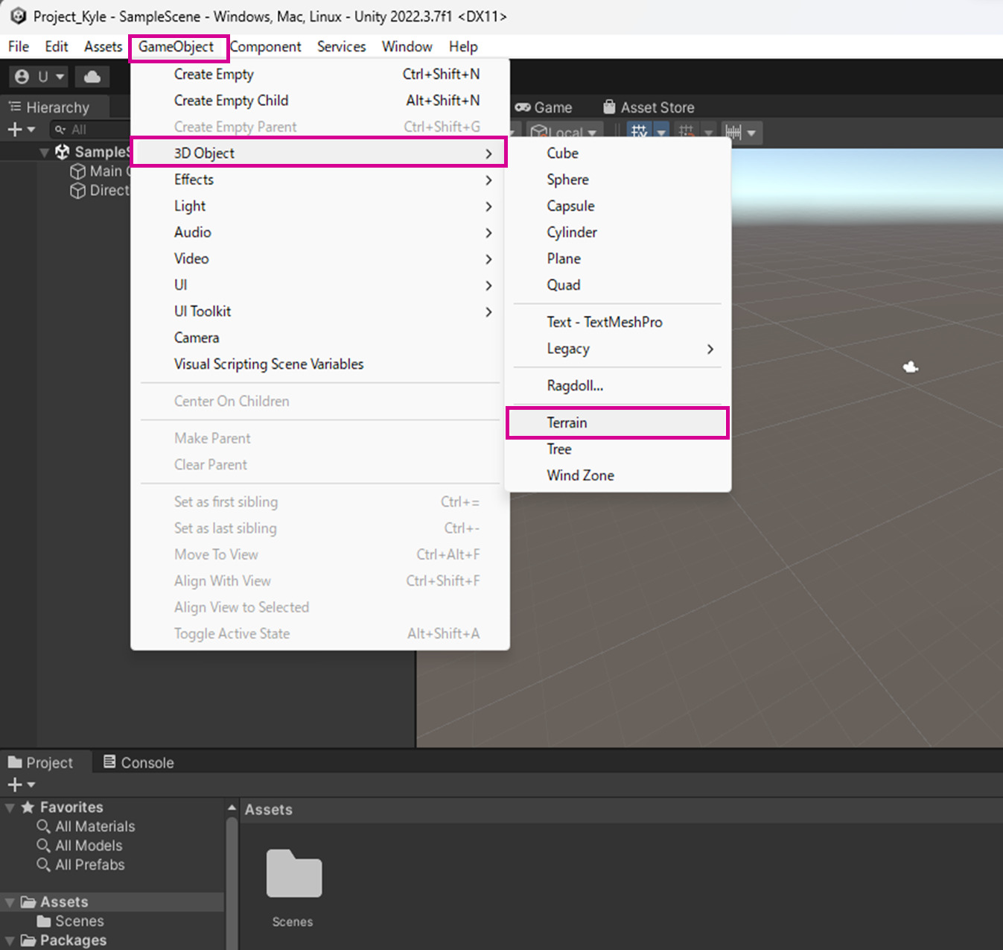The height and width of the screenshot is (950, 1003).
Task: Toggle grid snapping icon in Scene toolbar
Action: tap(639, 133)
